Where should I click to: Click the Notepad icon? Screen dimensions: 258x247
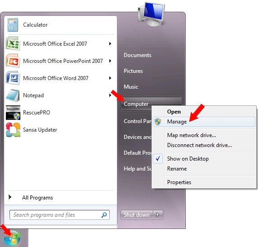[x=13, y=95]
